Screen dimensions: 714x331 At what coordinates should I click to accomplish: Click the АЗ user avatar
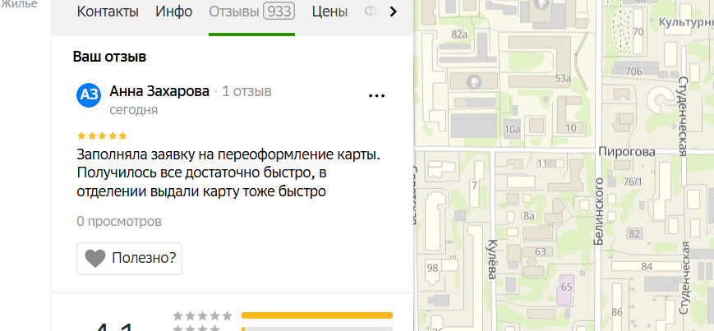coord(89,95)
